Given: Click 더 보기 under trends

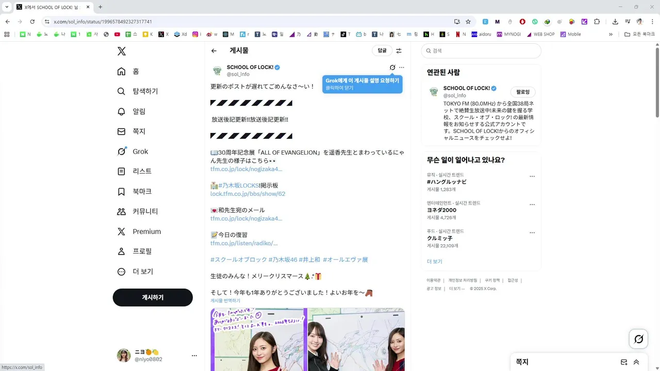Looking at the screenshot, I should point(434,261).
